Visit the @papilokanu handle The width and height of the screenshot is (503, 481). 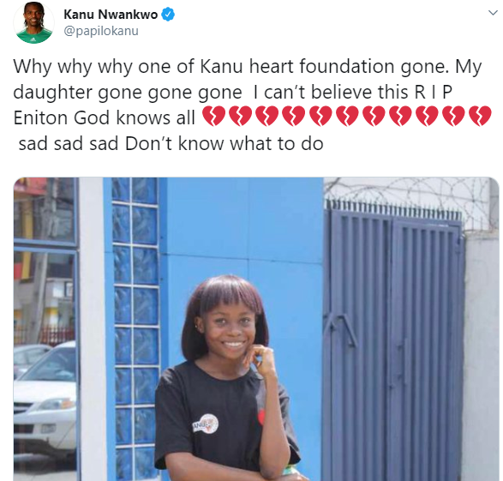point(101,31)
